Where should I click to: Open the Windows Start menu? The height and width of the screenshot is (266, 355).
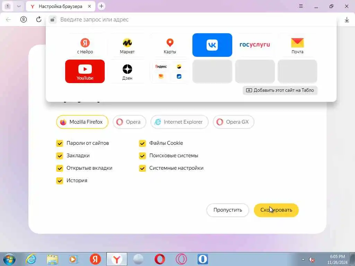point(9,259)
